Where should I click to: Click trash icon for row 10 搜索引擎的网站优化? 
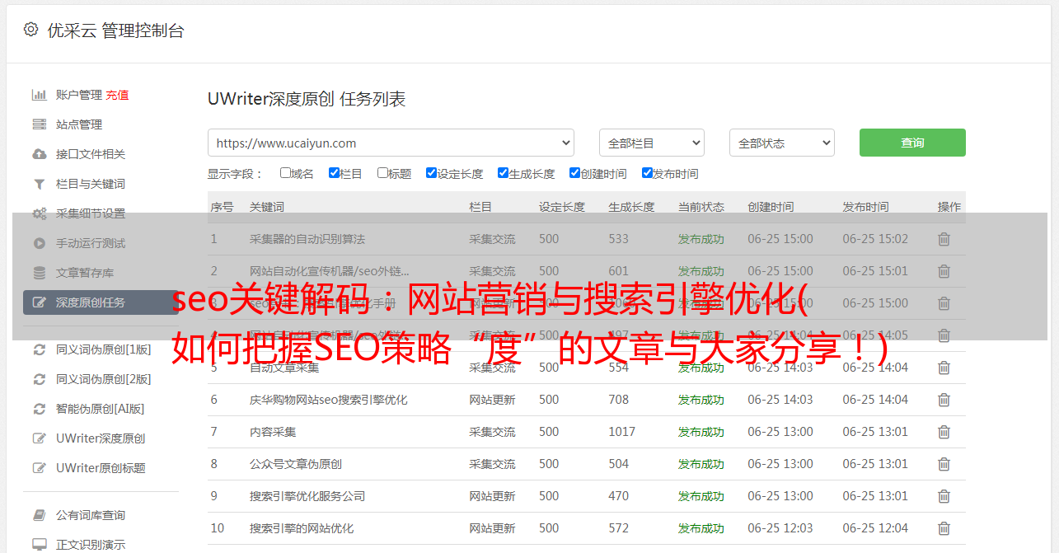pyautogui.click(x=944, y=528)
